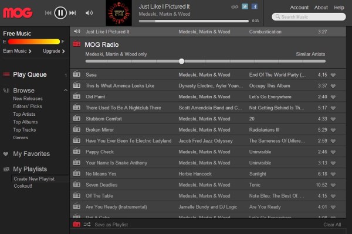Click Create New Playlist
This screenshot has width=352, height=234.
pos(35,178)
